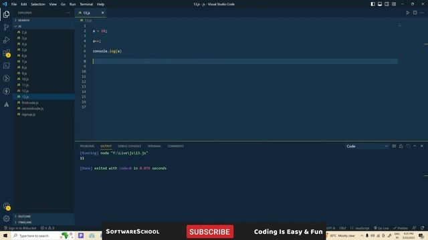Screen dimensions: 428x240
Task: Open signup.js in the Explorer
Action: point(28,115)
